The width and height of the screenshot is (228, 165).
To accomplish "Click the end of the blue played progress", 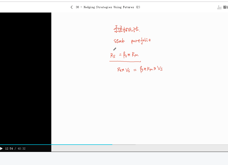I will pyautogui.click(x=112, y=145).
